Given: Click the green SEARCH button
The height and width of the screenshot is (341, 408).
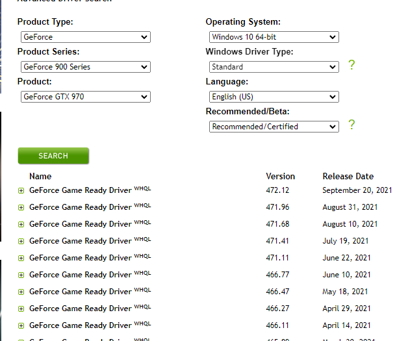Looking at the screenshot, I should tap(53, 156).
